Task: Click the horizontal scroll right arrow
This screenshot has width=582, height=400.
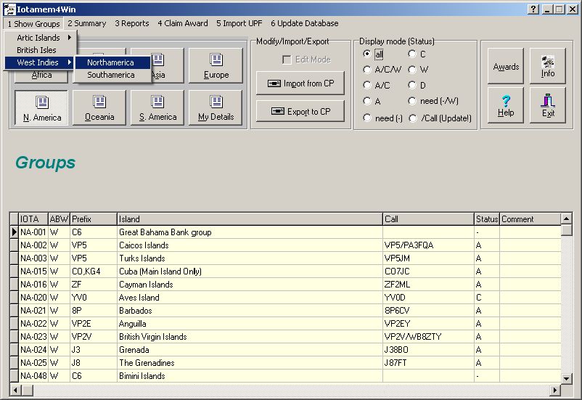Action: click(555, 391)
